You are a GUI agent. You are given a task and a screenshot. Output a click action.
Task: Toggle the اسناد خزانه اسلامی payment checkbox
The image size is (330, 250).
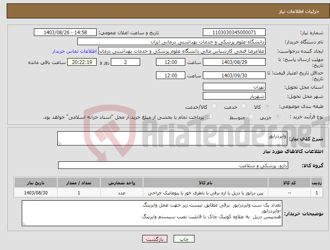click(x=210, y=116)
